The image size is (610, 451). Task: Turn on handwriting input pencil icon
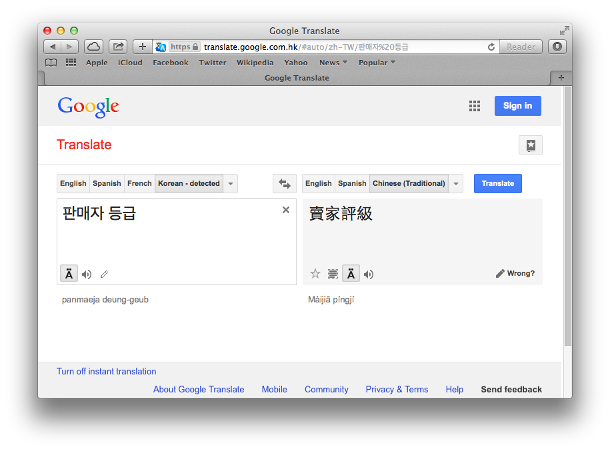[x=104, y=274]
